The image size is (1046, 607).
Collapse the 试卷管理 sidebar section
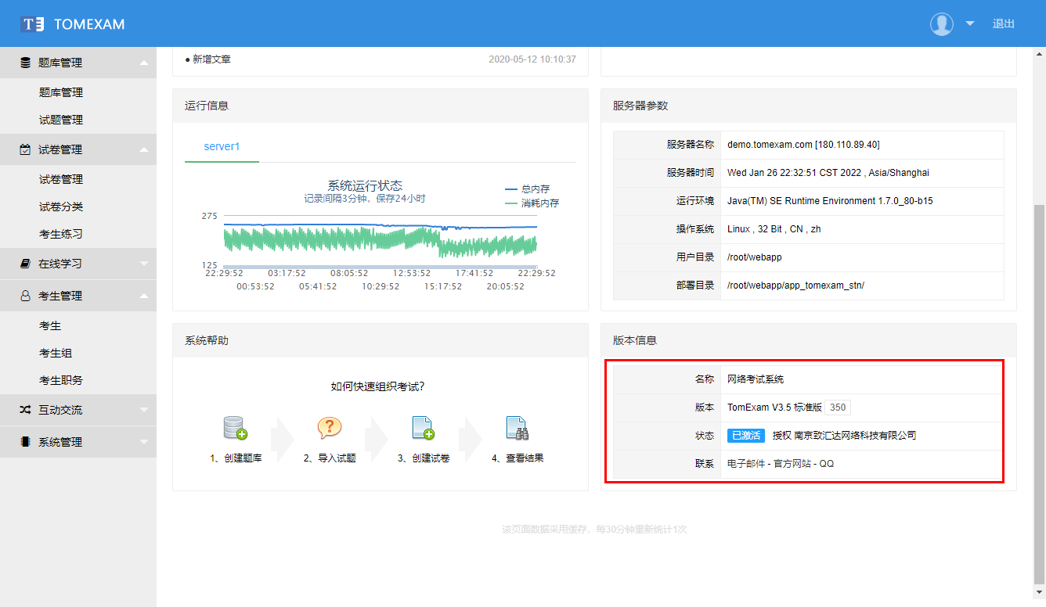(x=78, y=149)
